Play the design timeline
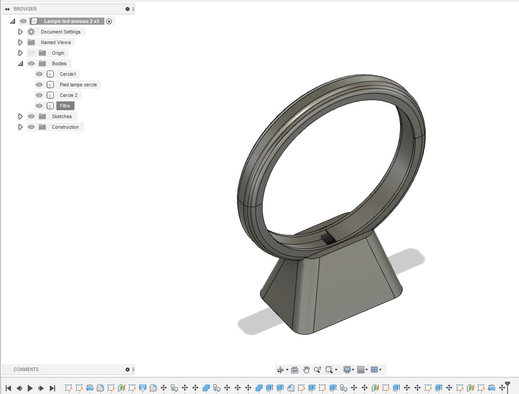The image size is (519, 394). click(x=30, y=388)
